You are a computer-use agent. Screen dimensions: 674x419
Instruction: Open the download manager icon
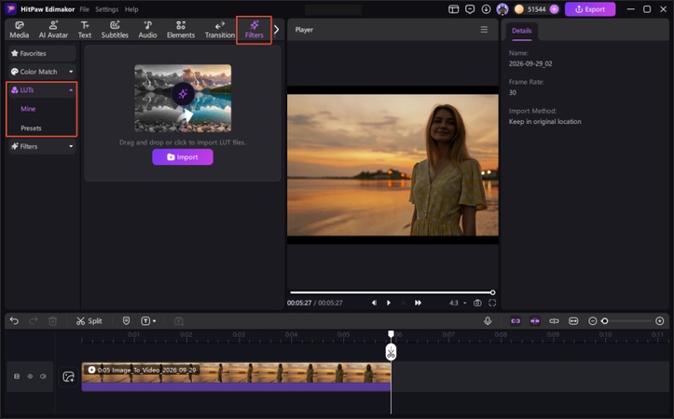click(x=486, y=9)
